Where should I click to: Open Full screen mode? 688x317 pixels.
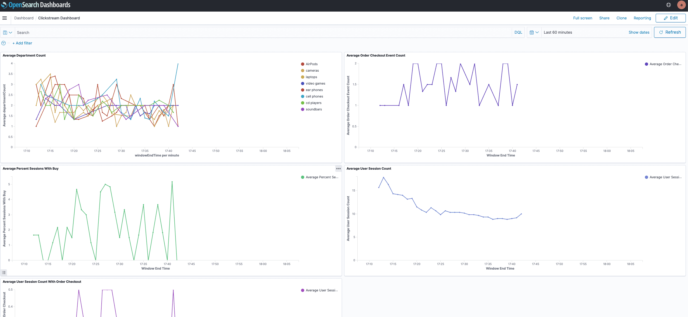point(582,18)
